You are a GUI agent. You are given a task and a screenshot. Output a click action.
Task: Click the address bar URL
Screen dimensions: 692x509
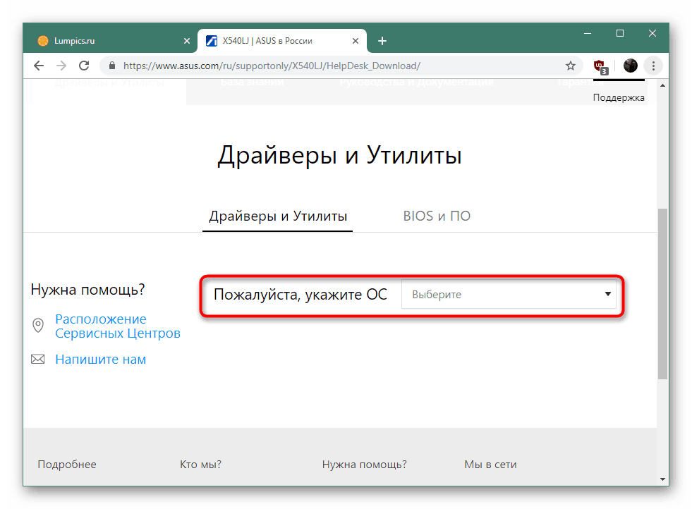click(x=272, y=66)
